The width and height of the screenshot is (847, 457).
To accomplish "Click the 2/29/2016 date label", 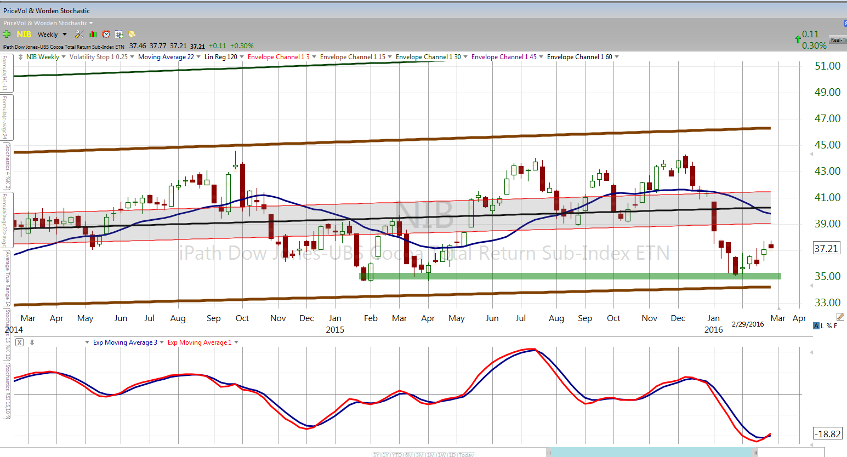I will [748, 324].
